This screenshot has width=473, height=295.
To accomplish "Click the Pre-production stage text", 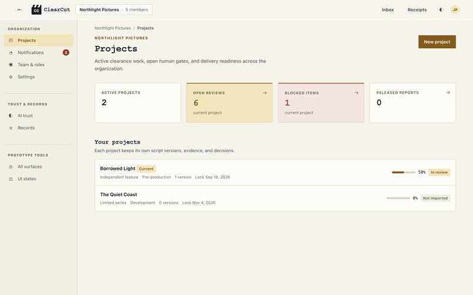I will [156, 177].
